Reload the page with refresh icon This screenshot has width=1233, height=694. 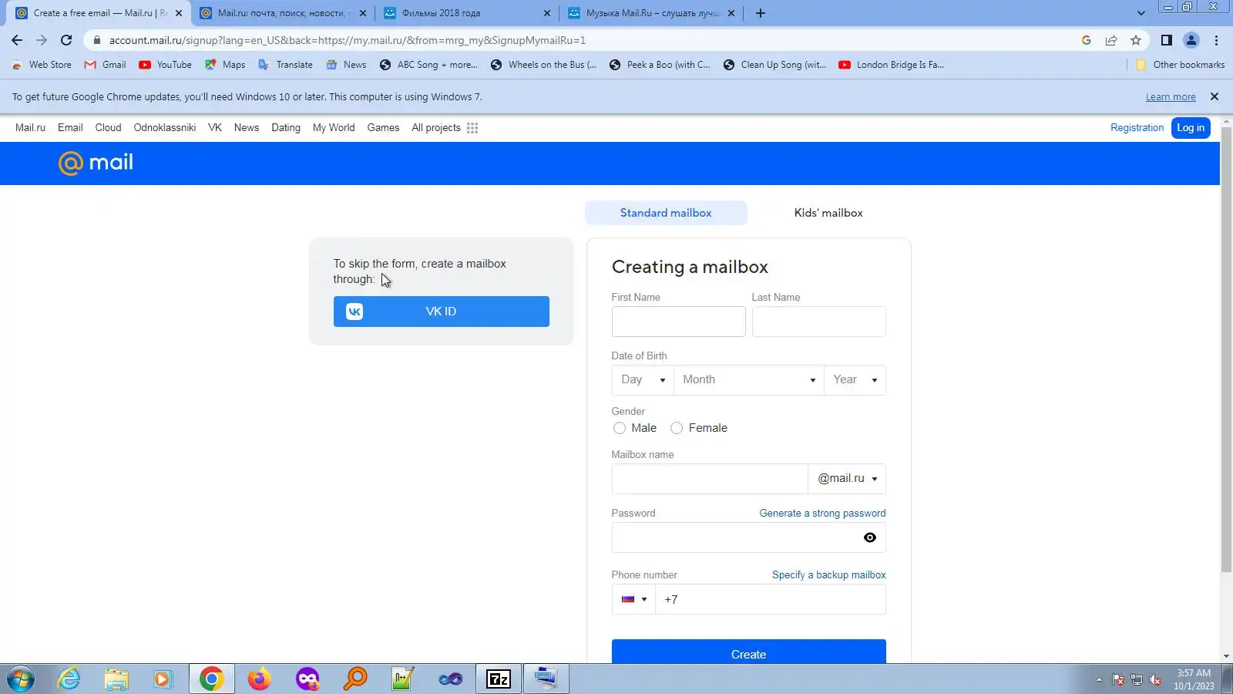[x=66, y=40]
